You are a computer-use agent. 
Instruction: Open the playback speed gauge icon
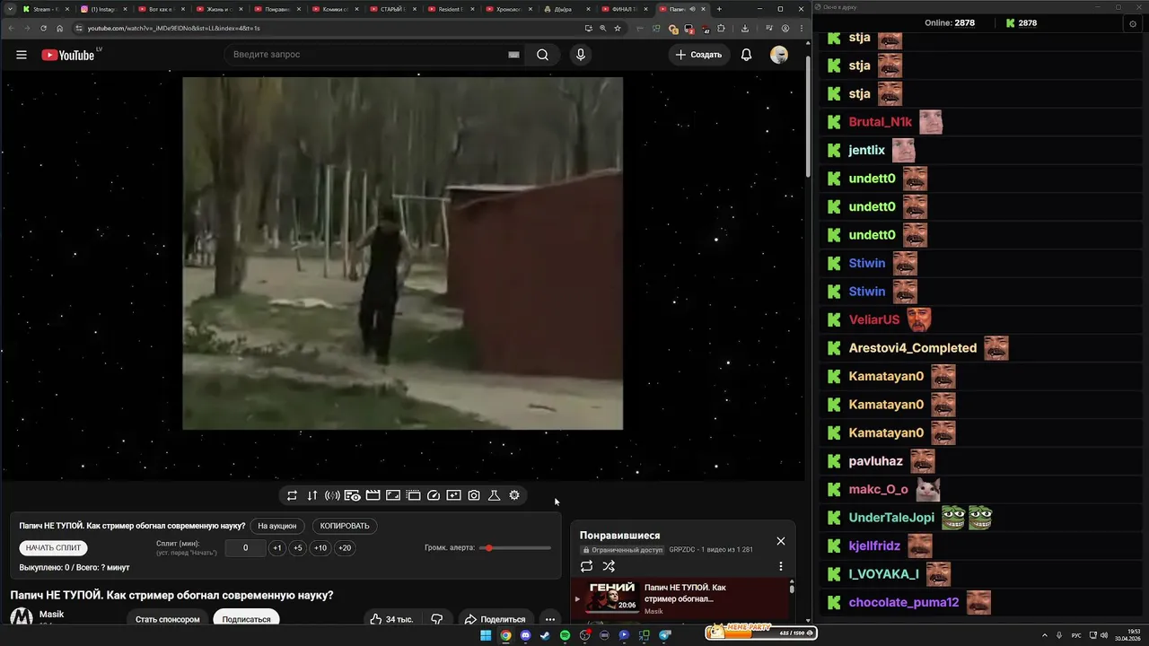434,495
